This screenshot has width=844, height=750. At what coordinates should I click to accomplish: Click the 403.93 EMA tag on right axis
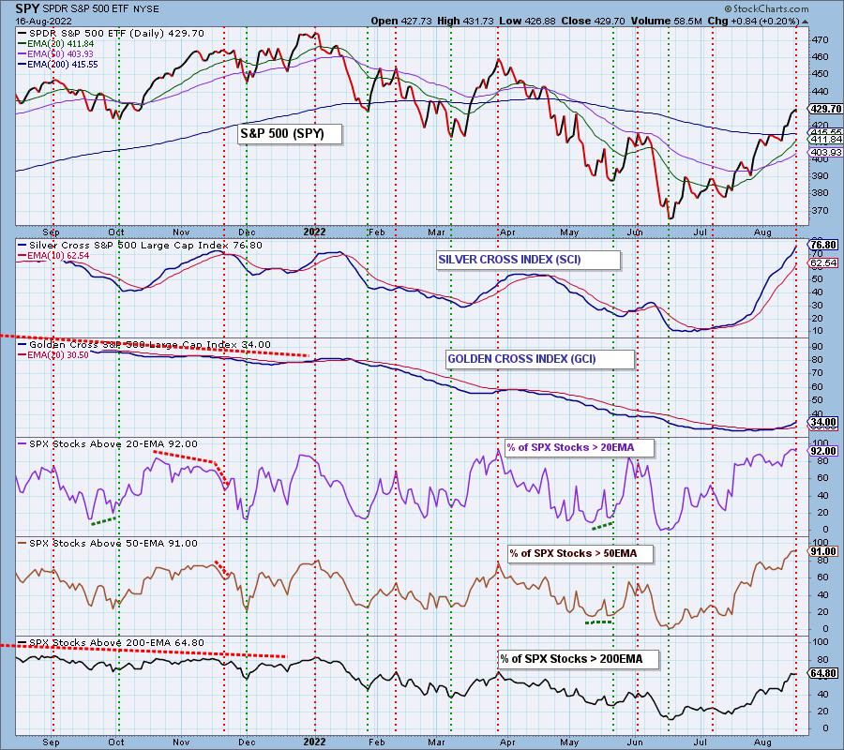tap(825, 153)
